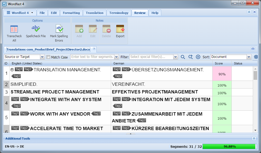This screenshot has width=261, height=153.
Task: Click the vertical scrollbar thumb of segment list
Action: [x=255, y=75]
